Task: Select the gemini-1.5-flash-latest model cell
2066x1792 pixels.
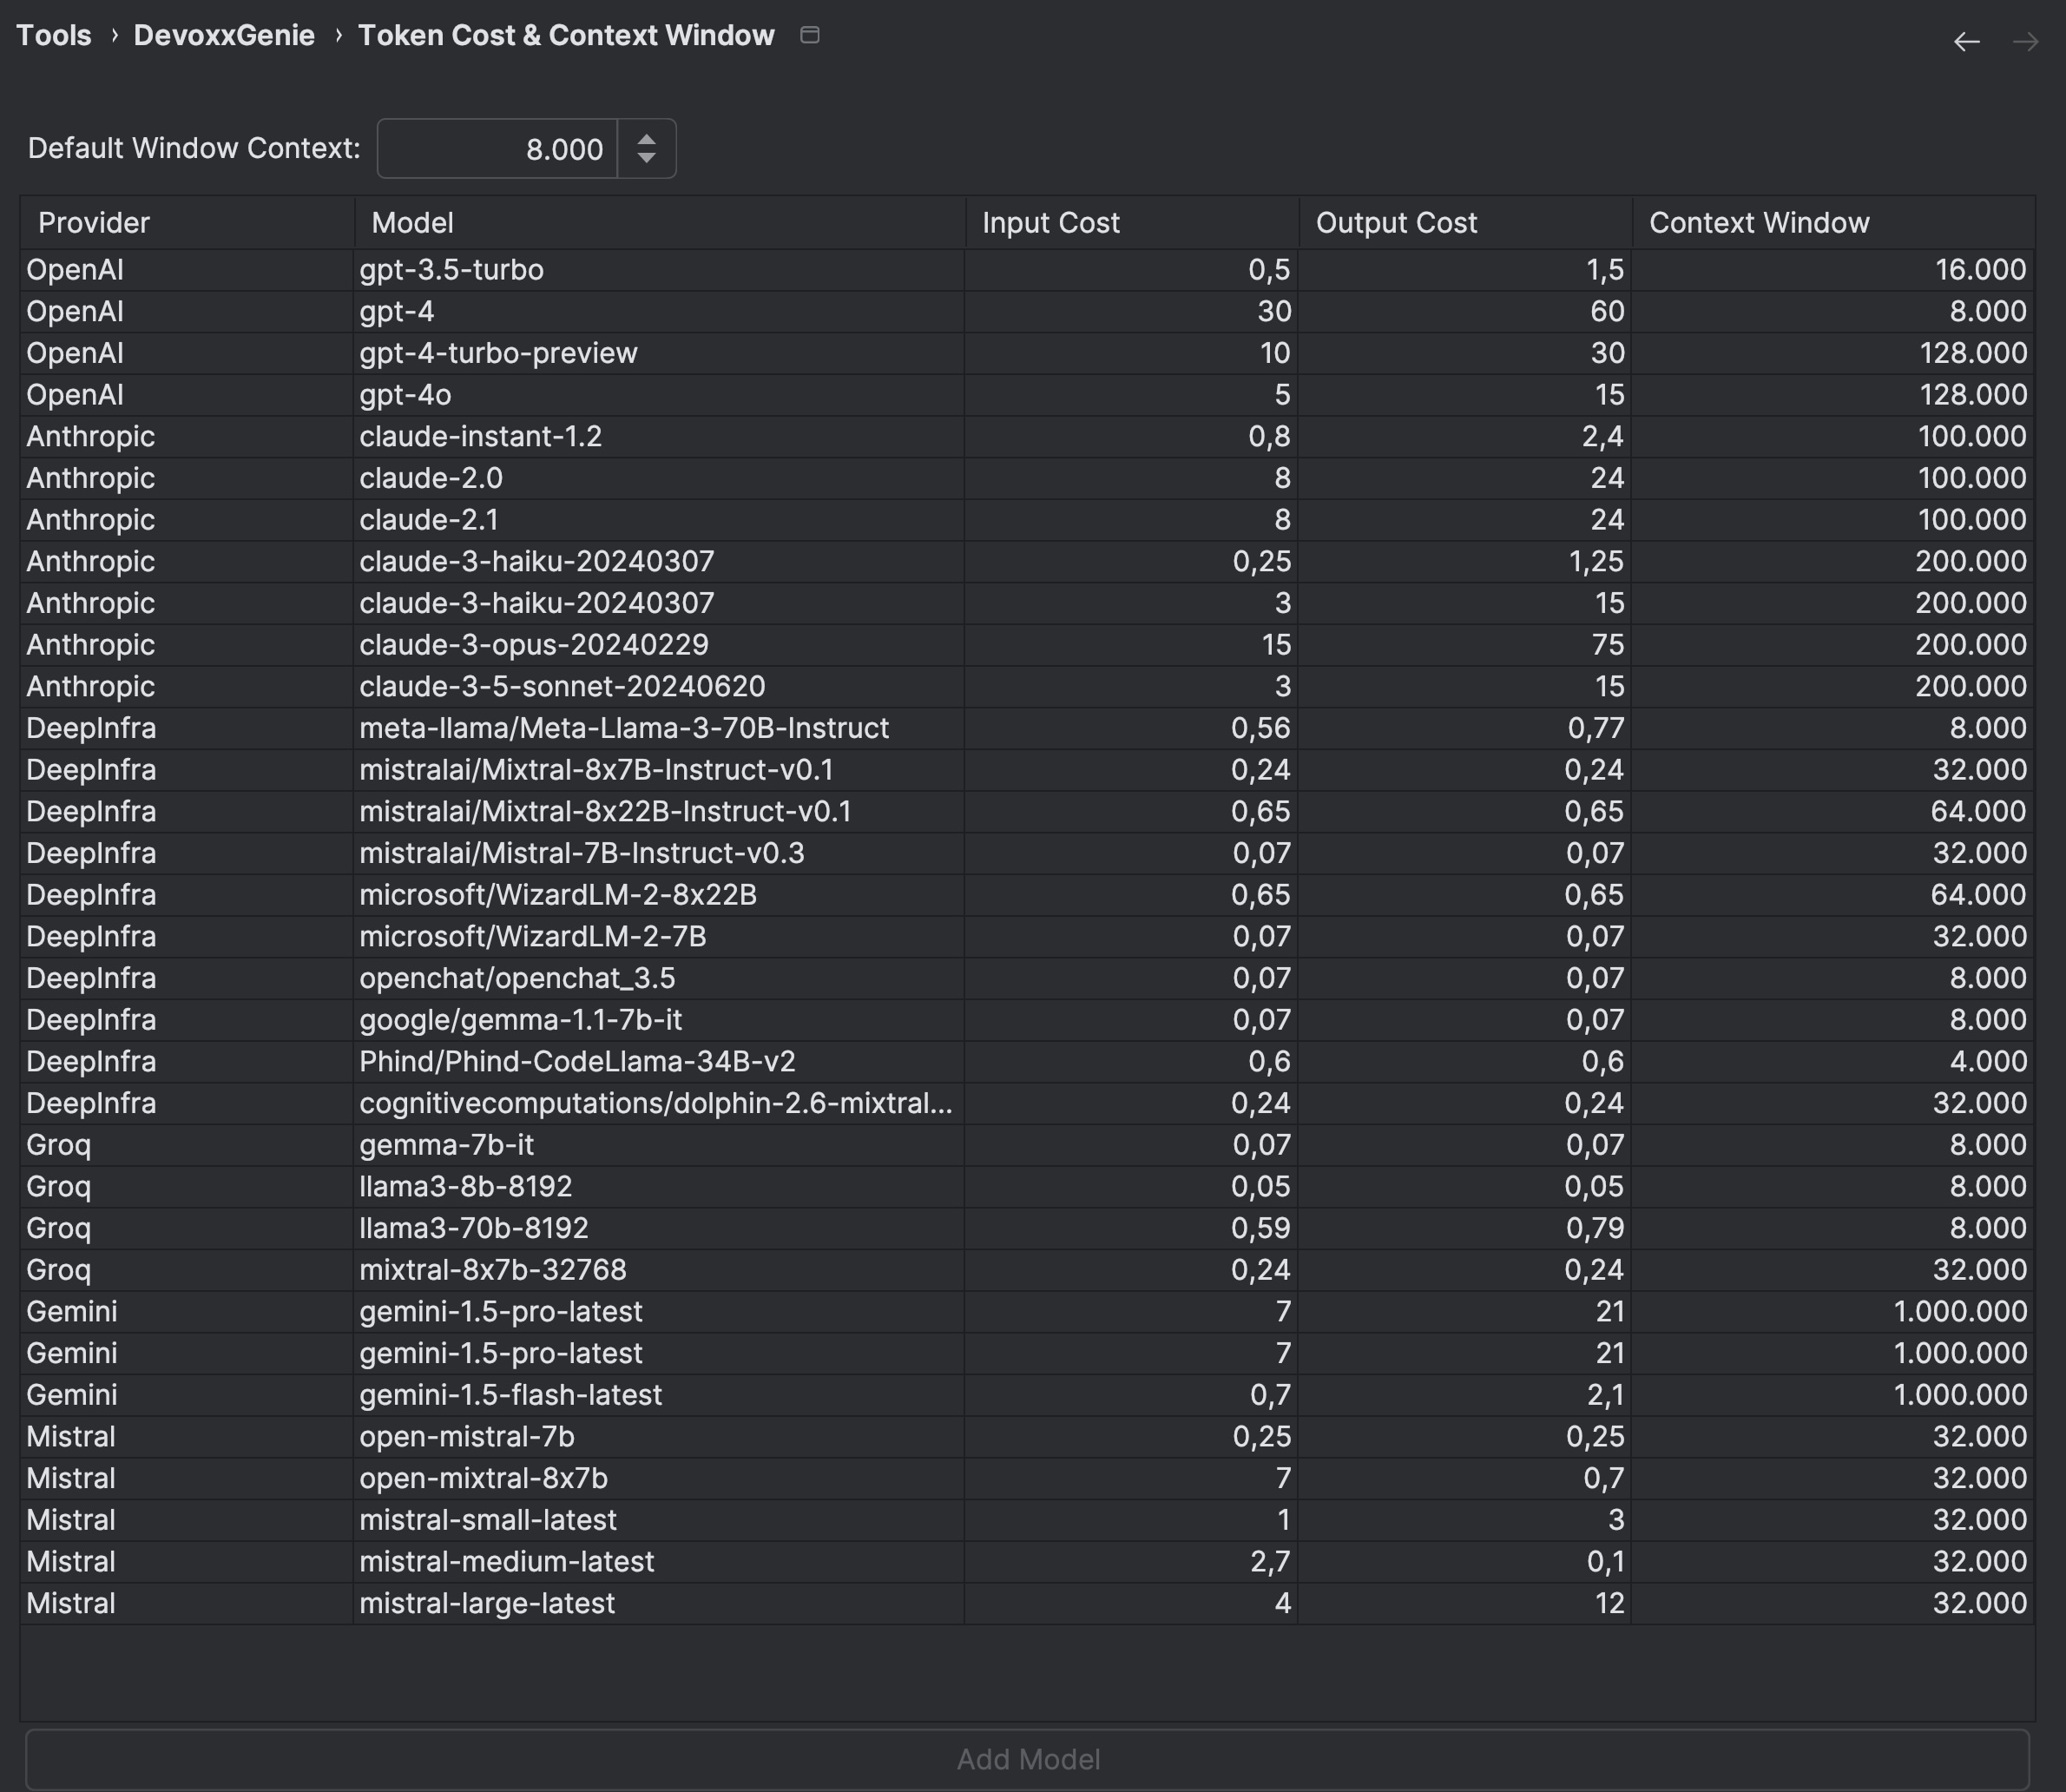Action: pos(510,1395)
